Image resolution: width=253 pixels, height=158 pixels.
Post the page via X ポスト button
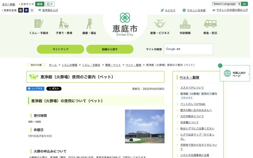click(x=54, y=88)
